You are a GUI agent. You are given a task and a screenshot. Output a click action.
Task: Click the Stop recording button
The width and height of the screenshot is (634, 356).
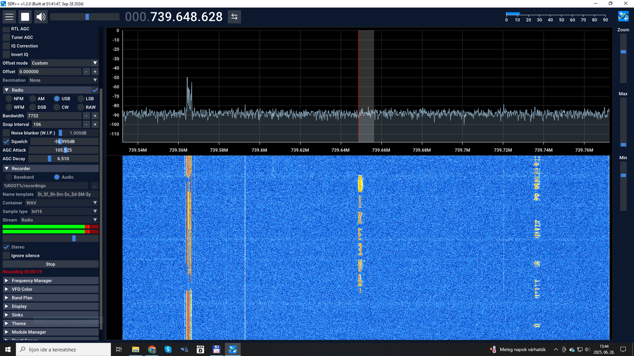51,264
